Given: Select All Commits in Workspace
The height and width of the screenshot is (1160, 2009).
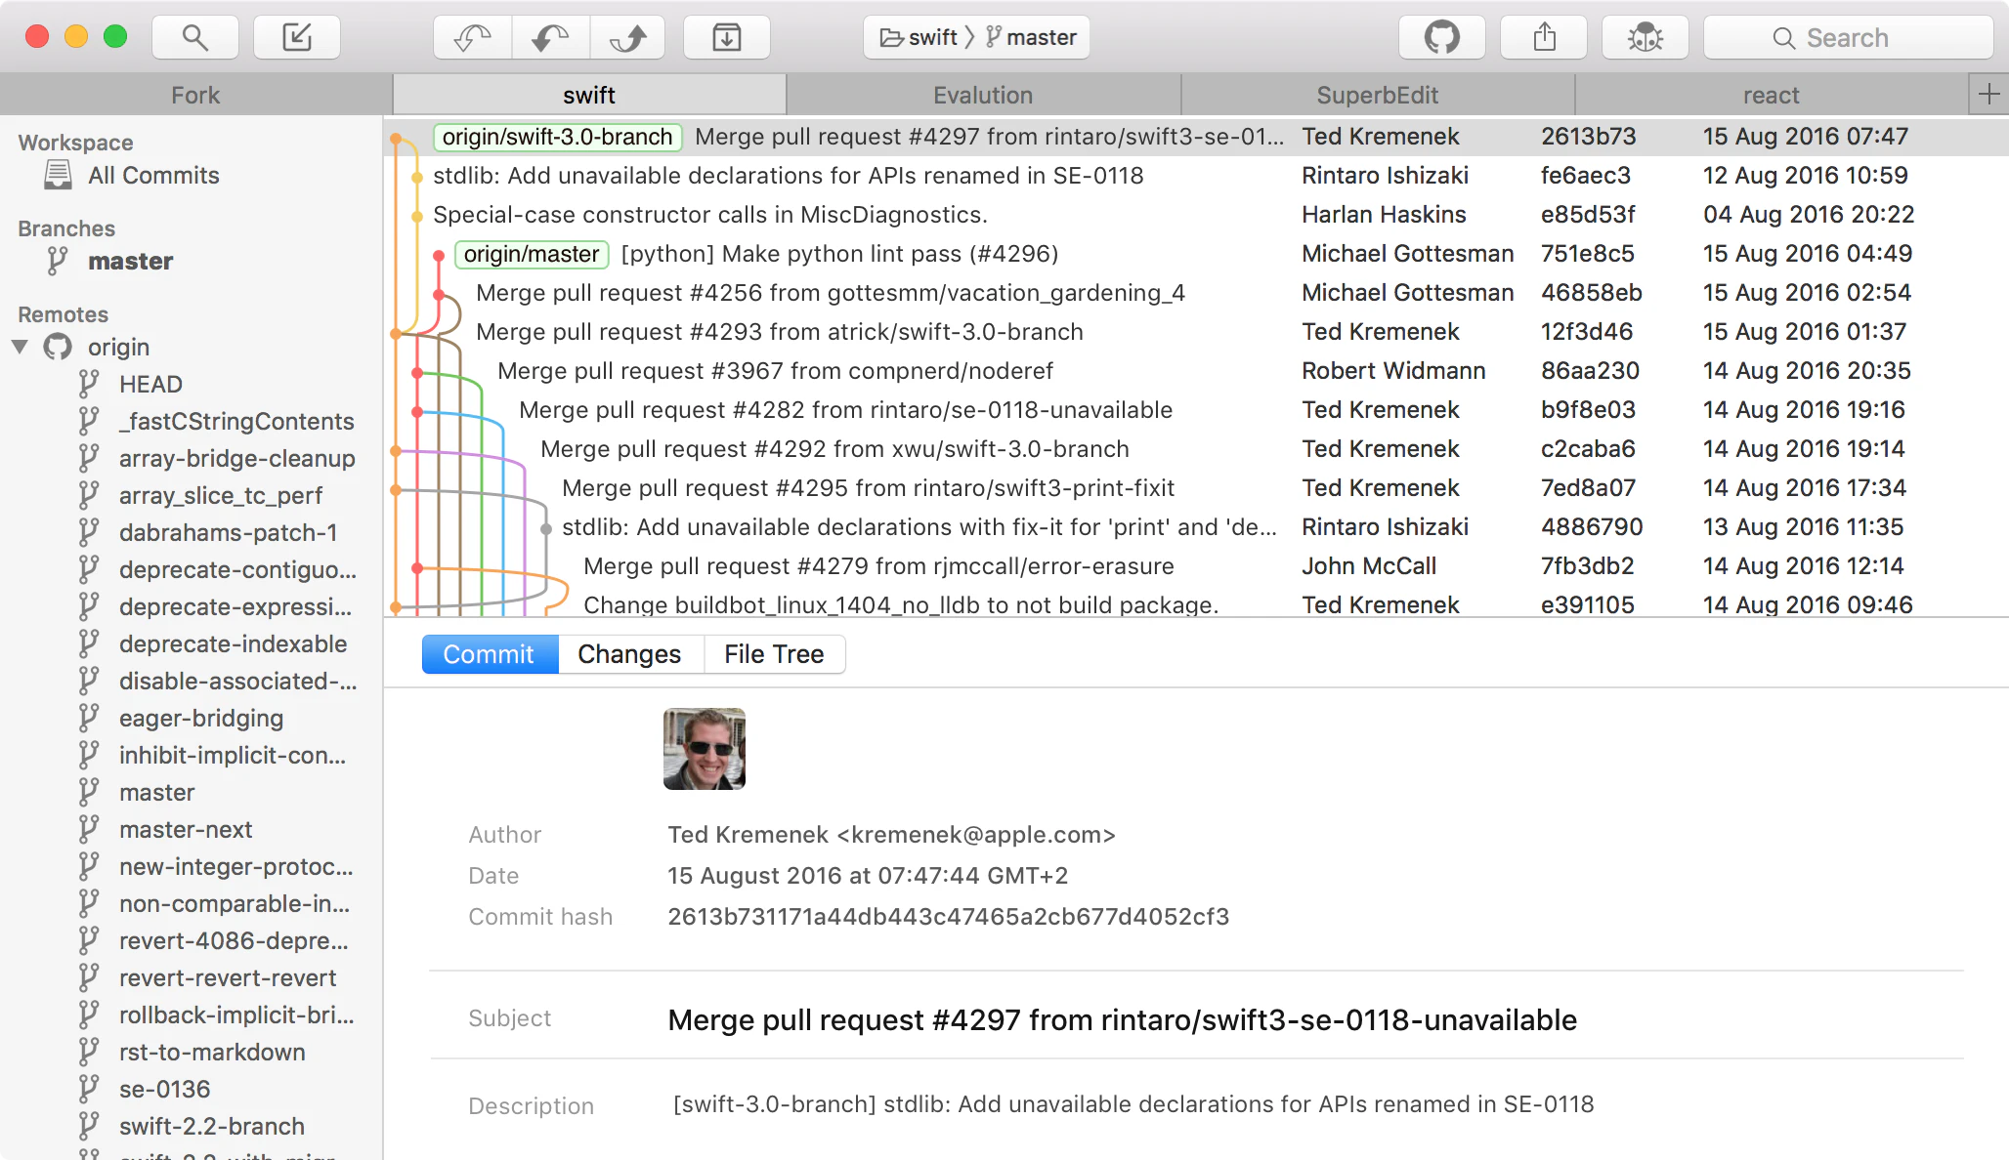Looking at the screenshot, I should [x=153, y=175].
